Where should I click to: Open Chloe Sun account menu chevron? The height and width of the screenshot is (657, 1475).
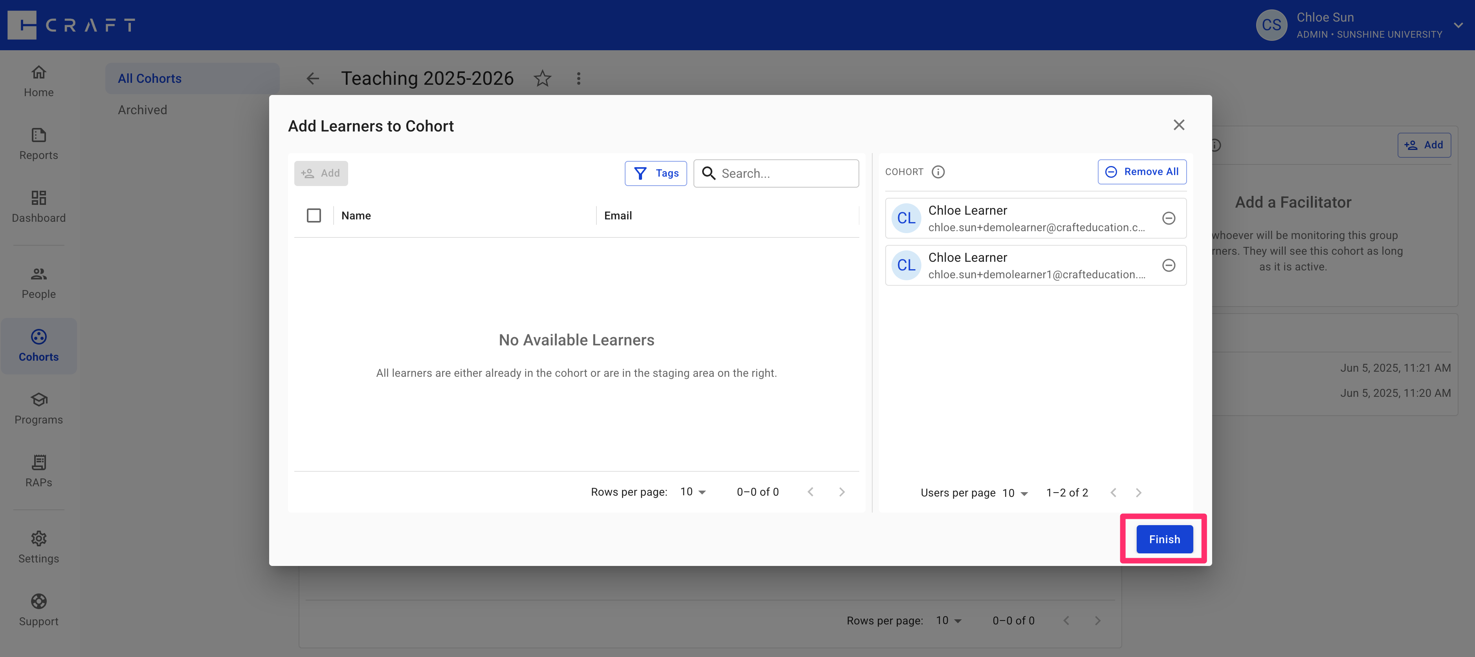[1458, 25]
